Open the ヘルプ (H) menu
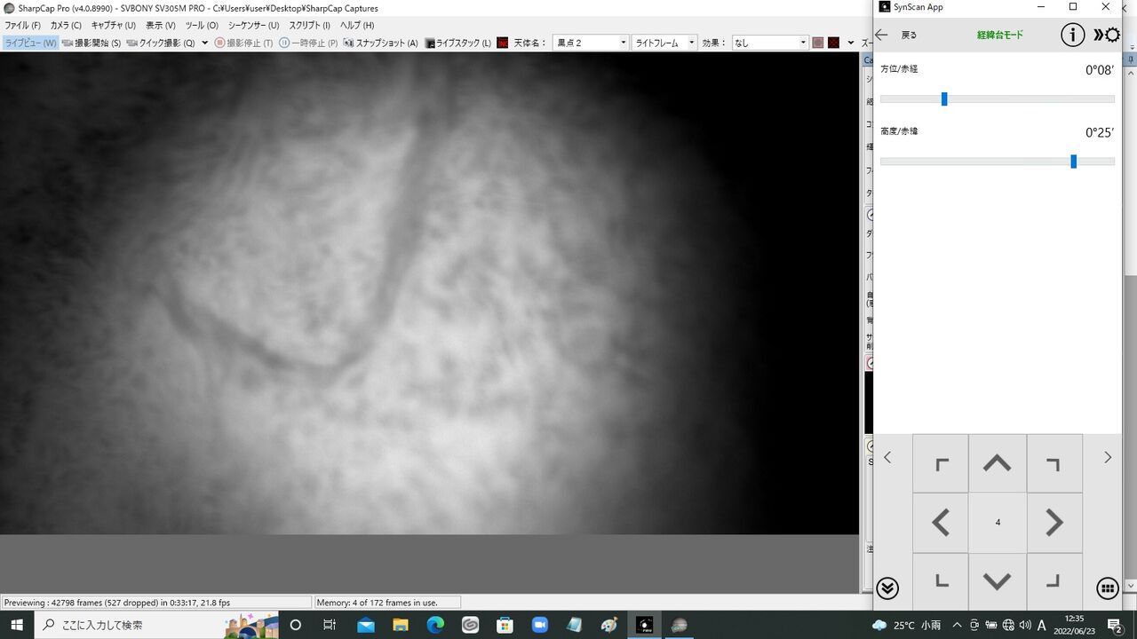 coord(357,26)
